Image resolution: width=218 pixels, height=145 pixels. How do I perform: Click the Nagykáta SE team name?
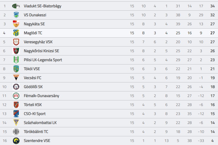click(x=34, y=24)
